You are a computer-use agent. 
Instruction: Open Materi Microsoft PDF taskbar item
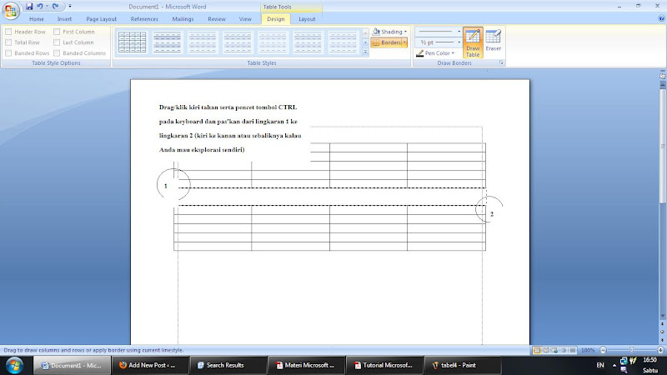tap(306, 365)
